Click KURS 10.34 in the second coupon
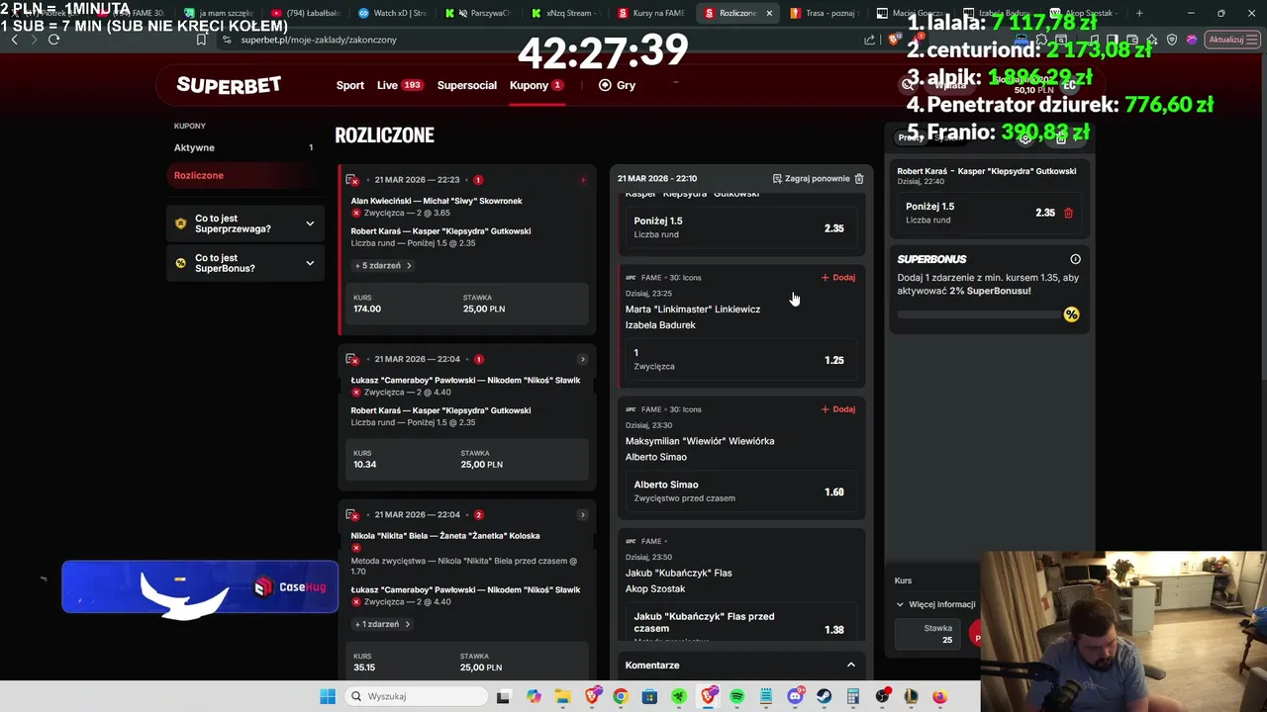Viewport: 1267px width, 712px height. click(x=364, y=459)
